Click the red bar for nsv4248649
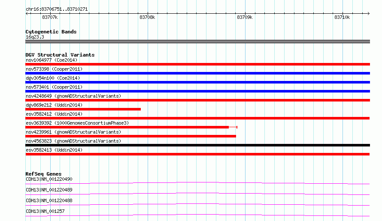 (197, 100)
